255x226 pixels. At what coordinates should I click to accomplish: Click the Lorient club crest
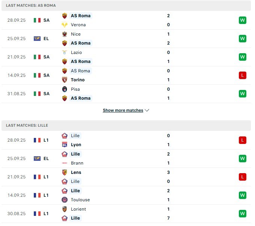pyautogui.click(x=65, y=209)
